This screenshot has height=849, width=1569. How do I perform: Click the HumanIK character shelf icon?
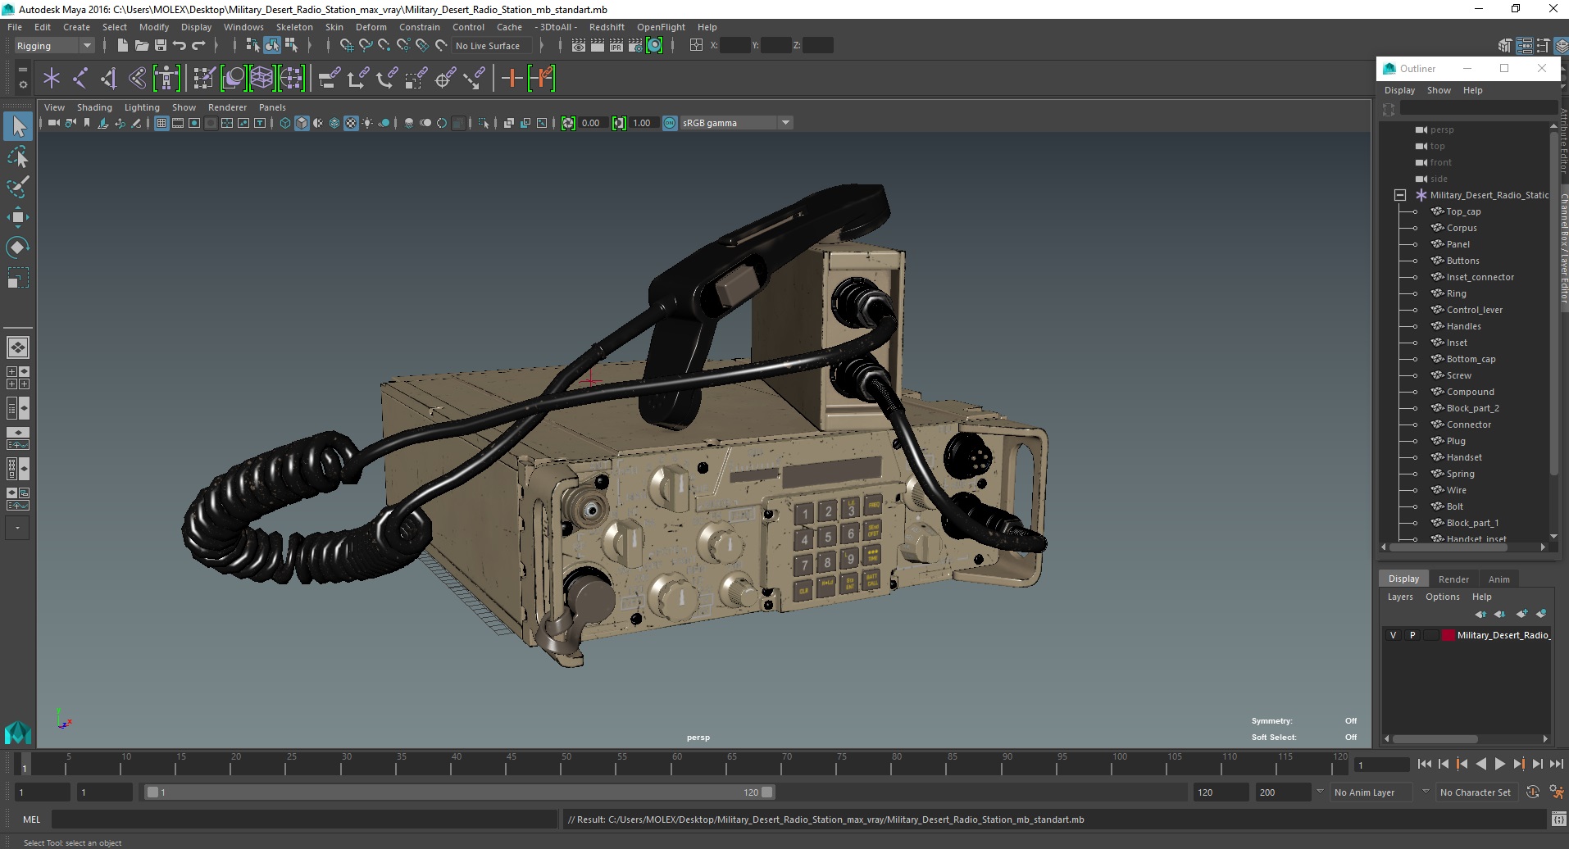tap(166, 79)
